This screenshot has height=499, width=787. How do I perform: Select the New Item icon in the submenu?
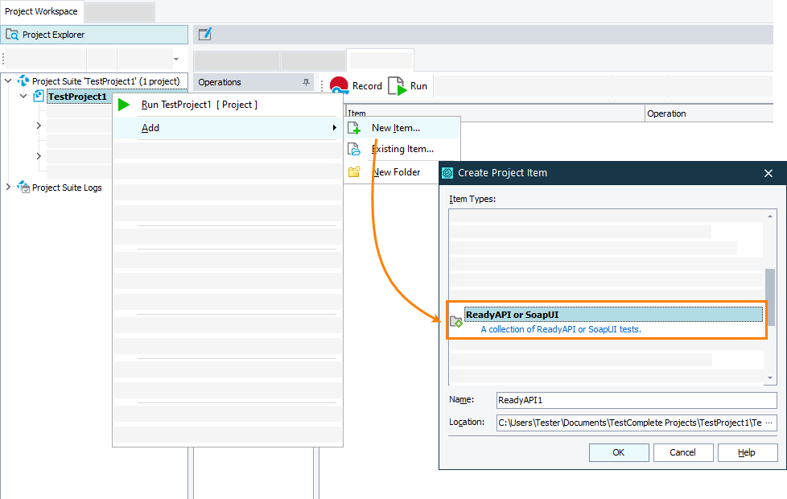coord(355,127)
